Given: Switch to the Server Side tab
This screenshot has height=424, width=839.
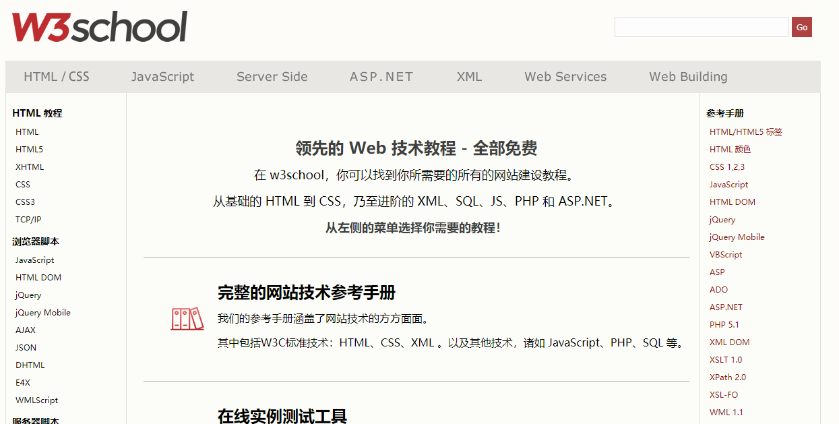Looking at the screenshot, I should [272, 76].
